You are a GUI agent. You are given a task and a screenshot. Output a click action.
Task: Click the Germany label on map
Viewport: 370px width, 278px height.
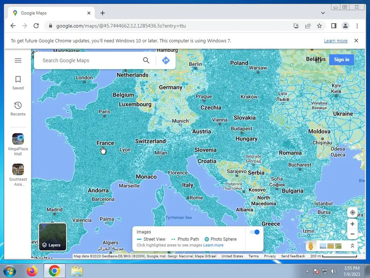pyautogui.click(x=171, y=88)
